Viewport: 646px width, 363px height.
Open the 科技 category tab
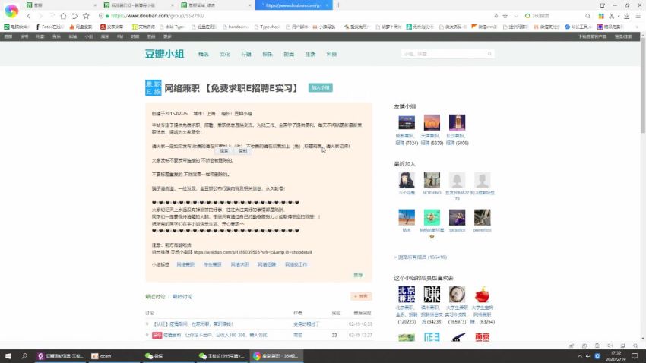point(331,55)
